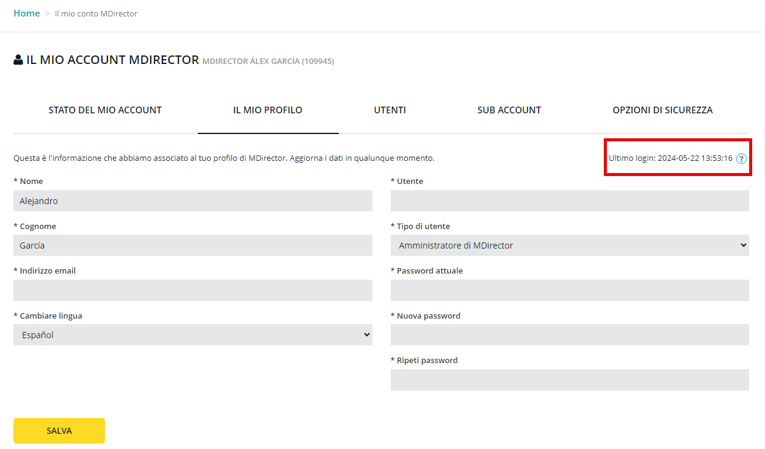Click the help question mark icon
The height and width of the screenshot is (449, 765).
741,158
